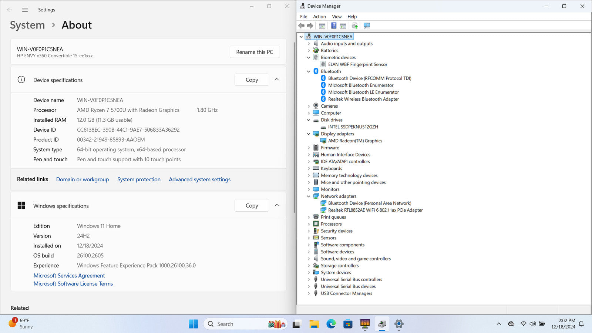The image size is (592, 333).
Task: Open notification bell in system tray
Action: pos(581,324)
